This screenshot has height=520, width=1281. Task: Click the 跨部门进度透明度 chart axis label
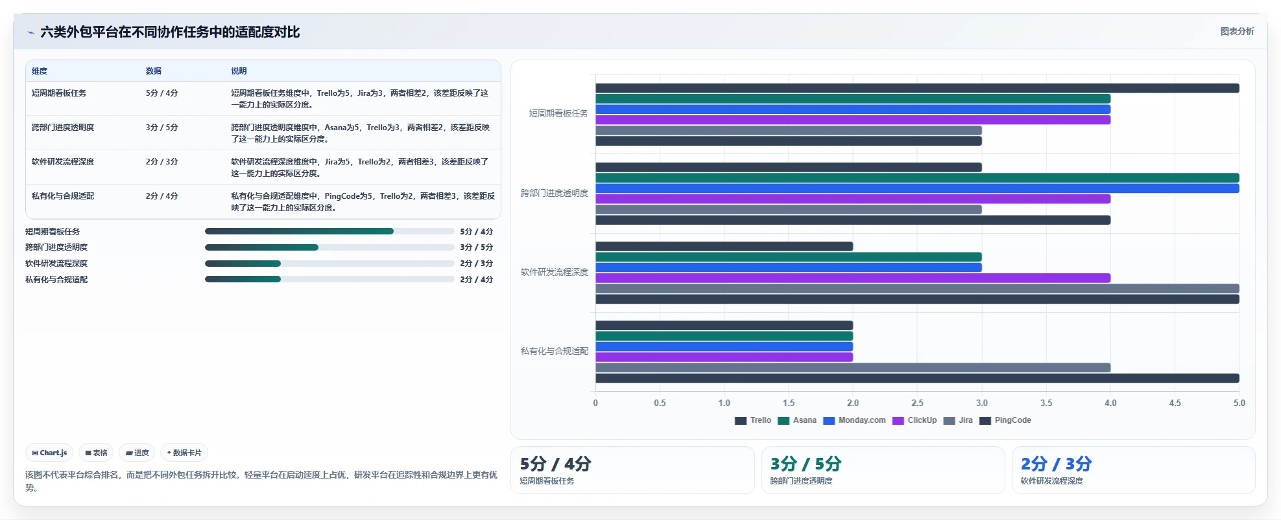point(555,193)
